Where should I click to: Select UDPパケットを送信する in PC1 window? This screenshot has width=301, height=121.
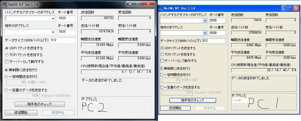[x=178, y=48]
